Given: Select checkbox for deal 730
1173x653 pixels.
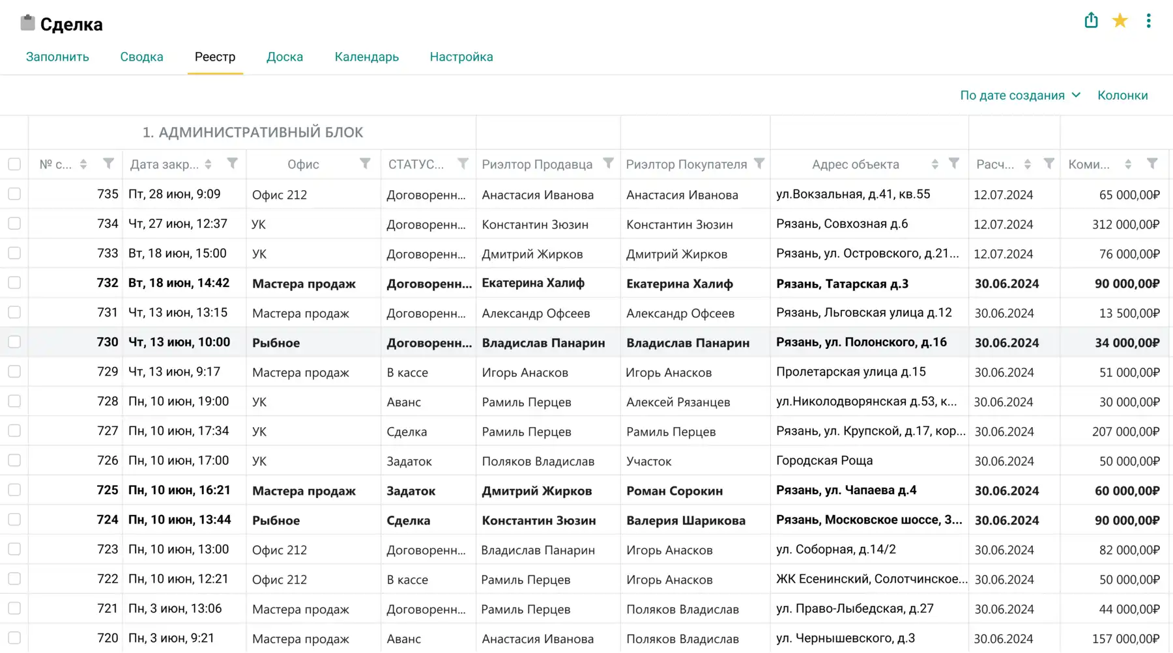Looking at the screenshot, I should coord(14,342).
